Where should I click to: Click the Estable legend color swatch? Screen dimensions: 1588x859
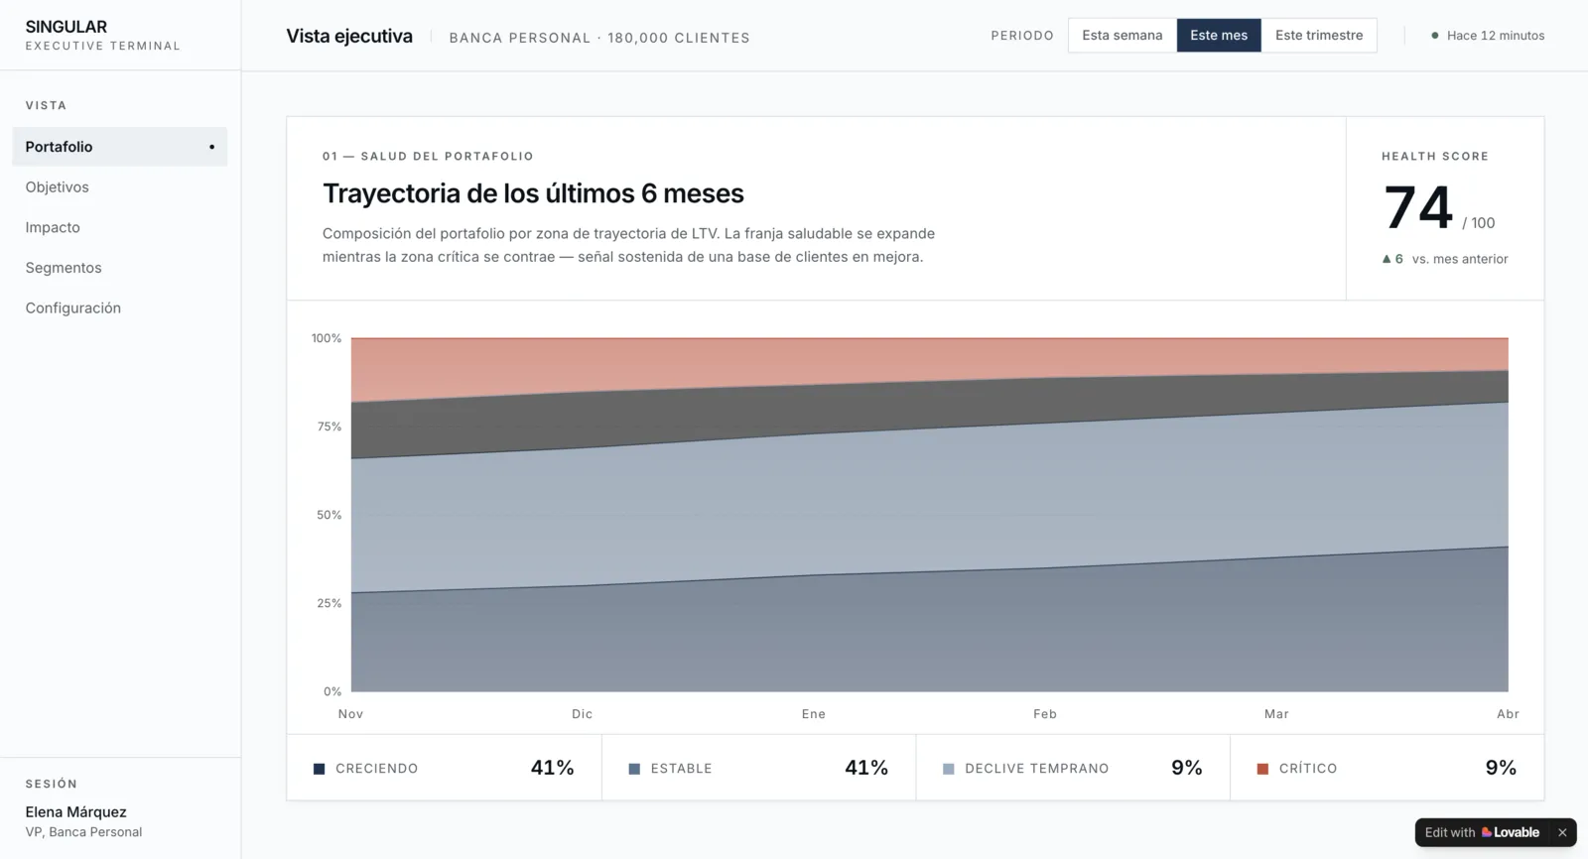pos(634,769)
